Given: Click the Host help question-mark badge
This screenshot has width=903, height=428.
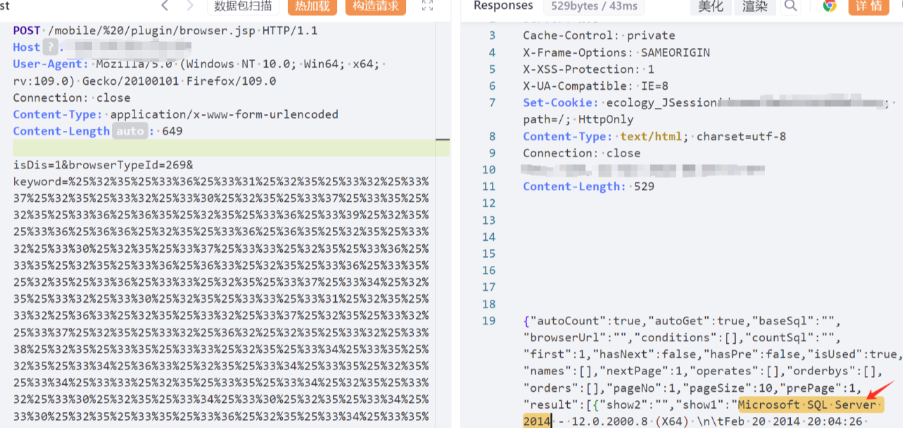Looking at the screenshot, I should click(x=49, y=47).
